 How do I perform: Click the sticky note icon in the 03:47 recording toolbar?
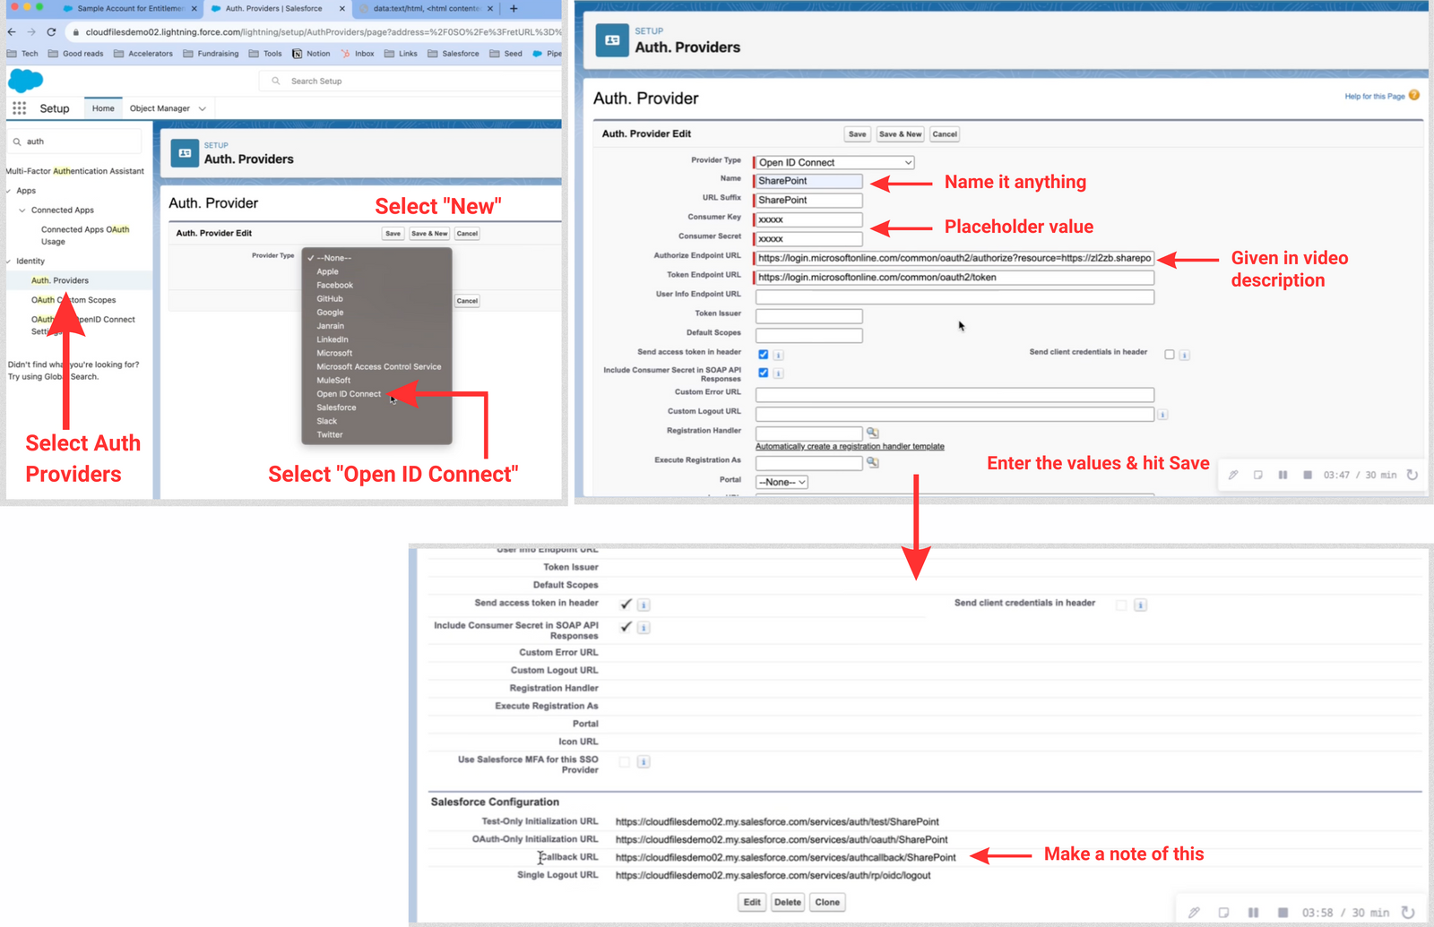[x=1258, y=475]
